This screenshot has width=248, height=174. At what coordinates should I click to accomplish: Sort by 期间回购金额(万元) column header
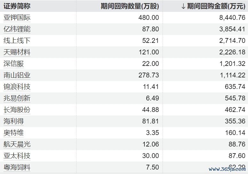point(205,6)
